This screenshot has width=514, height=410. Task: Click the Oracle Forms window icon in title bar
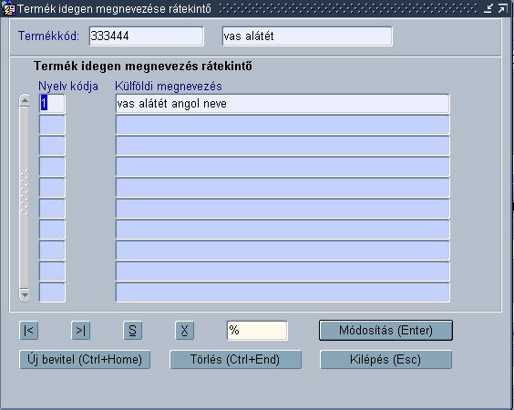coord(8,8)
